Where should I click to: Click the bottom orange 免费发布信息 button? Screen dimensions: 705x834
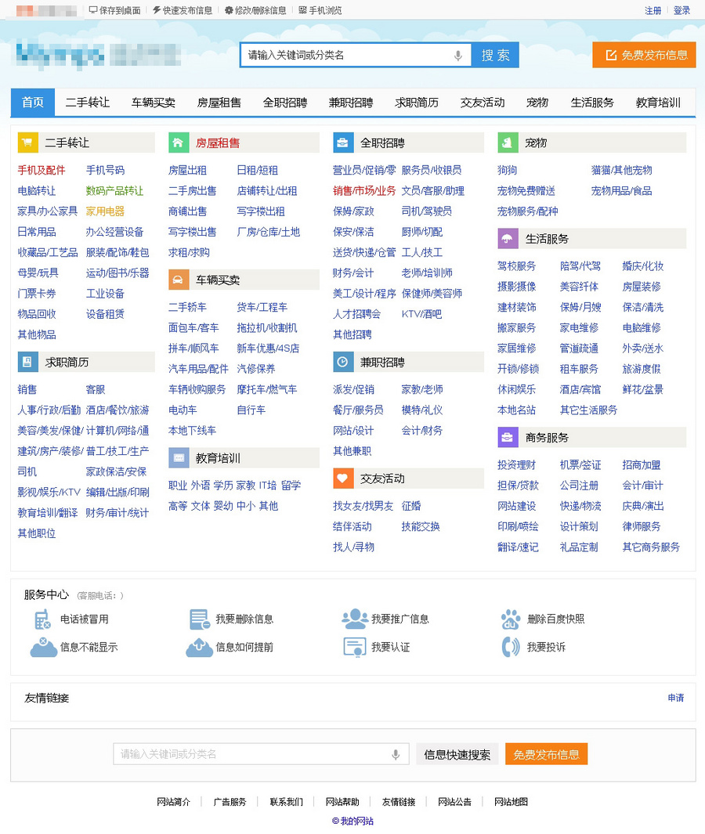click(x=547, y=754)
